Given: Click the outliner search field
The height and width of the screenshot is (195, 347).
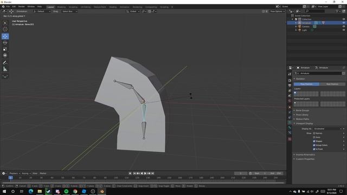Looking at the screenshot, I should click(315, 11).
